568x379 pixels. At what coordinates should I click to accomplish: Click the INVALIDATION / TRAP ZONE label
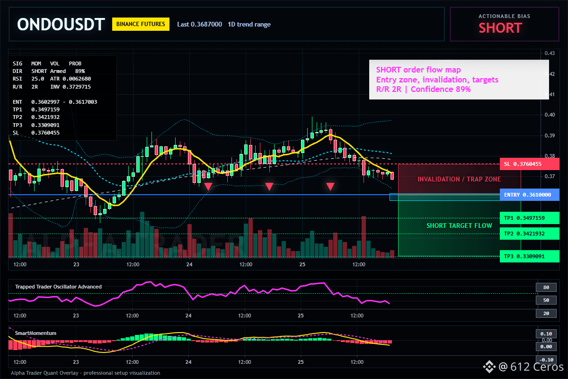tap(459, 180)
